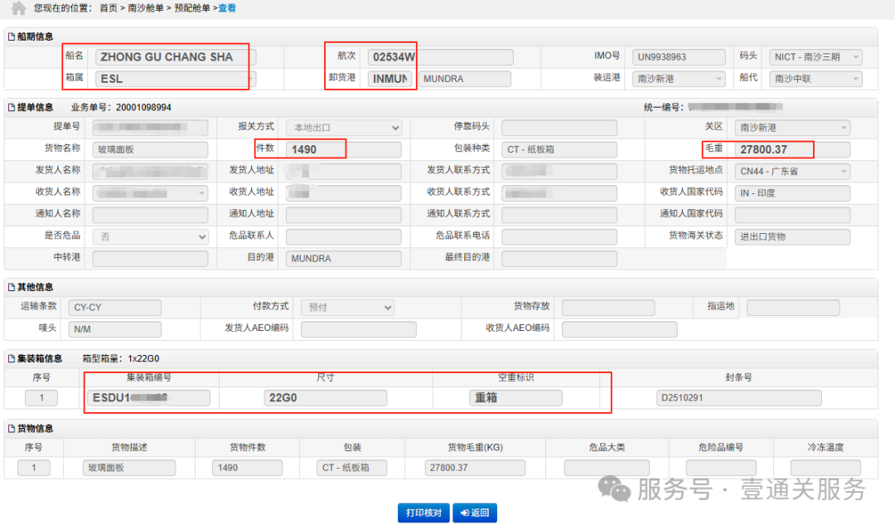This screenshot has width=895, height=525.
Task: Click the 提单信息 section header icon
Action: [x=11, y=108]
